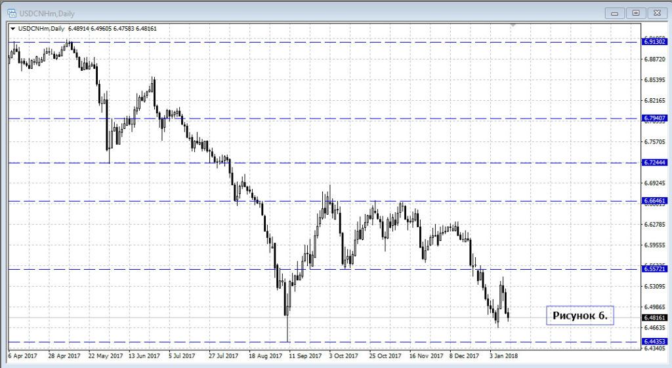Select the 6.91302 price level label
The width and height of the screenshot is (672, 368).
pyautogui.click(x=655, y=42)
